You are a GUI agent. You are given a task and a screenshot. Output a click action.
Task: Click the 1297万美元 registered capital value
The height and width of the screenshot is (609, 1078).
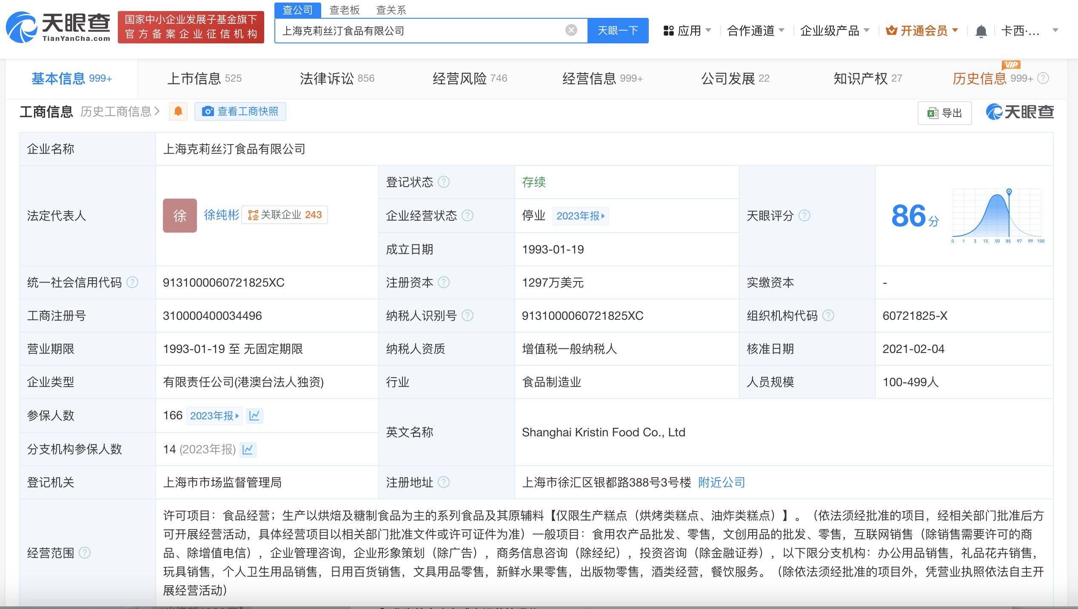pyautogui.click(x=553, y=282)
